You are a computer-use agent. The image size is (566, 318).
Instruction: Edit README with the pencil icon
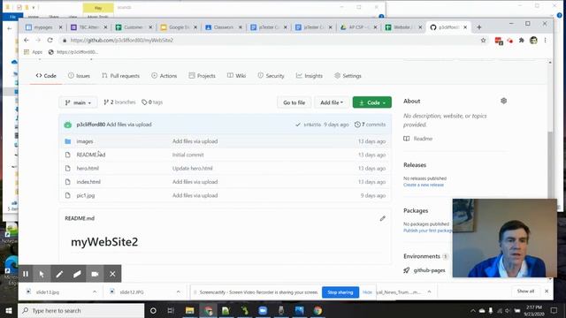[x=383, y=218]
